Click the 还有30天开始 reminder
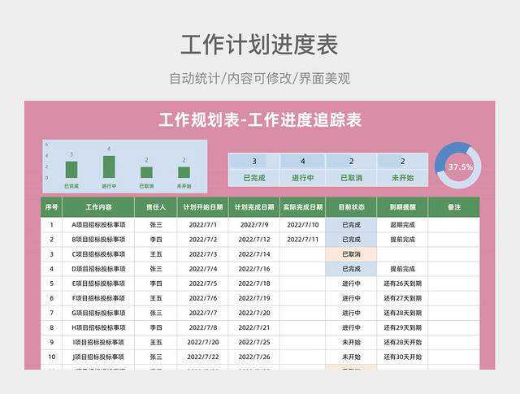This screenshot has height=394, width=520. [403, 357]
